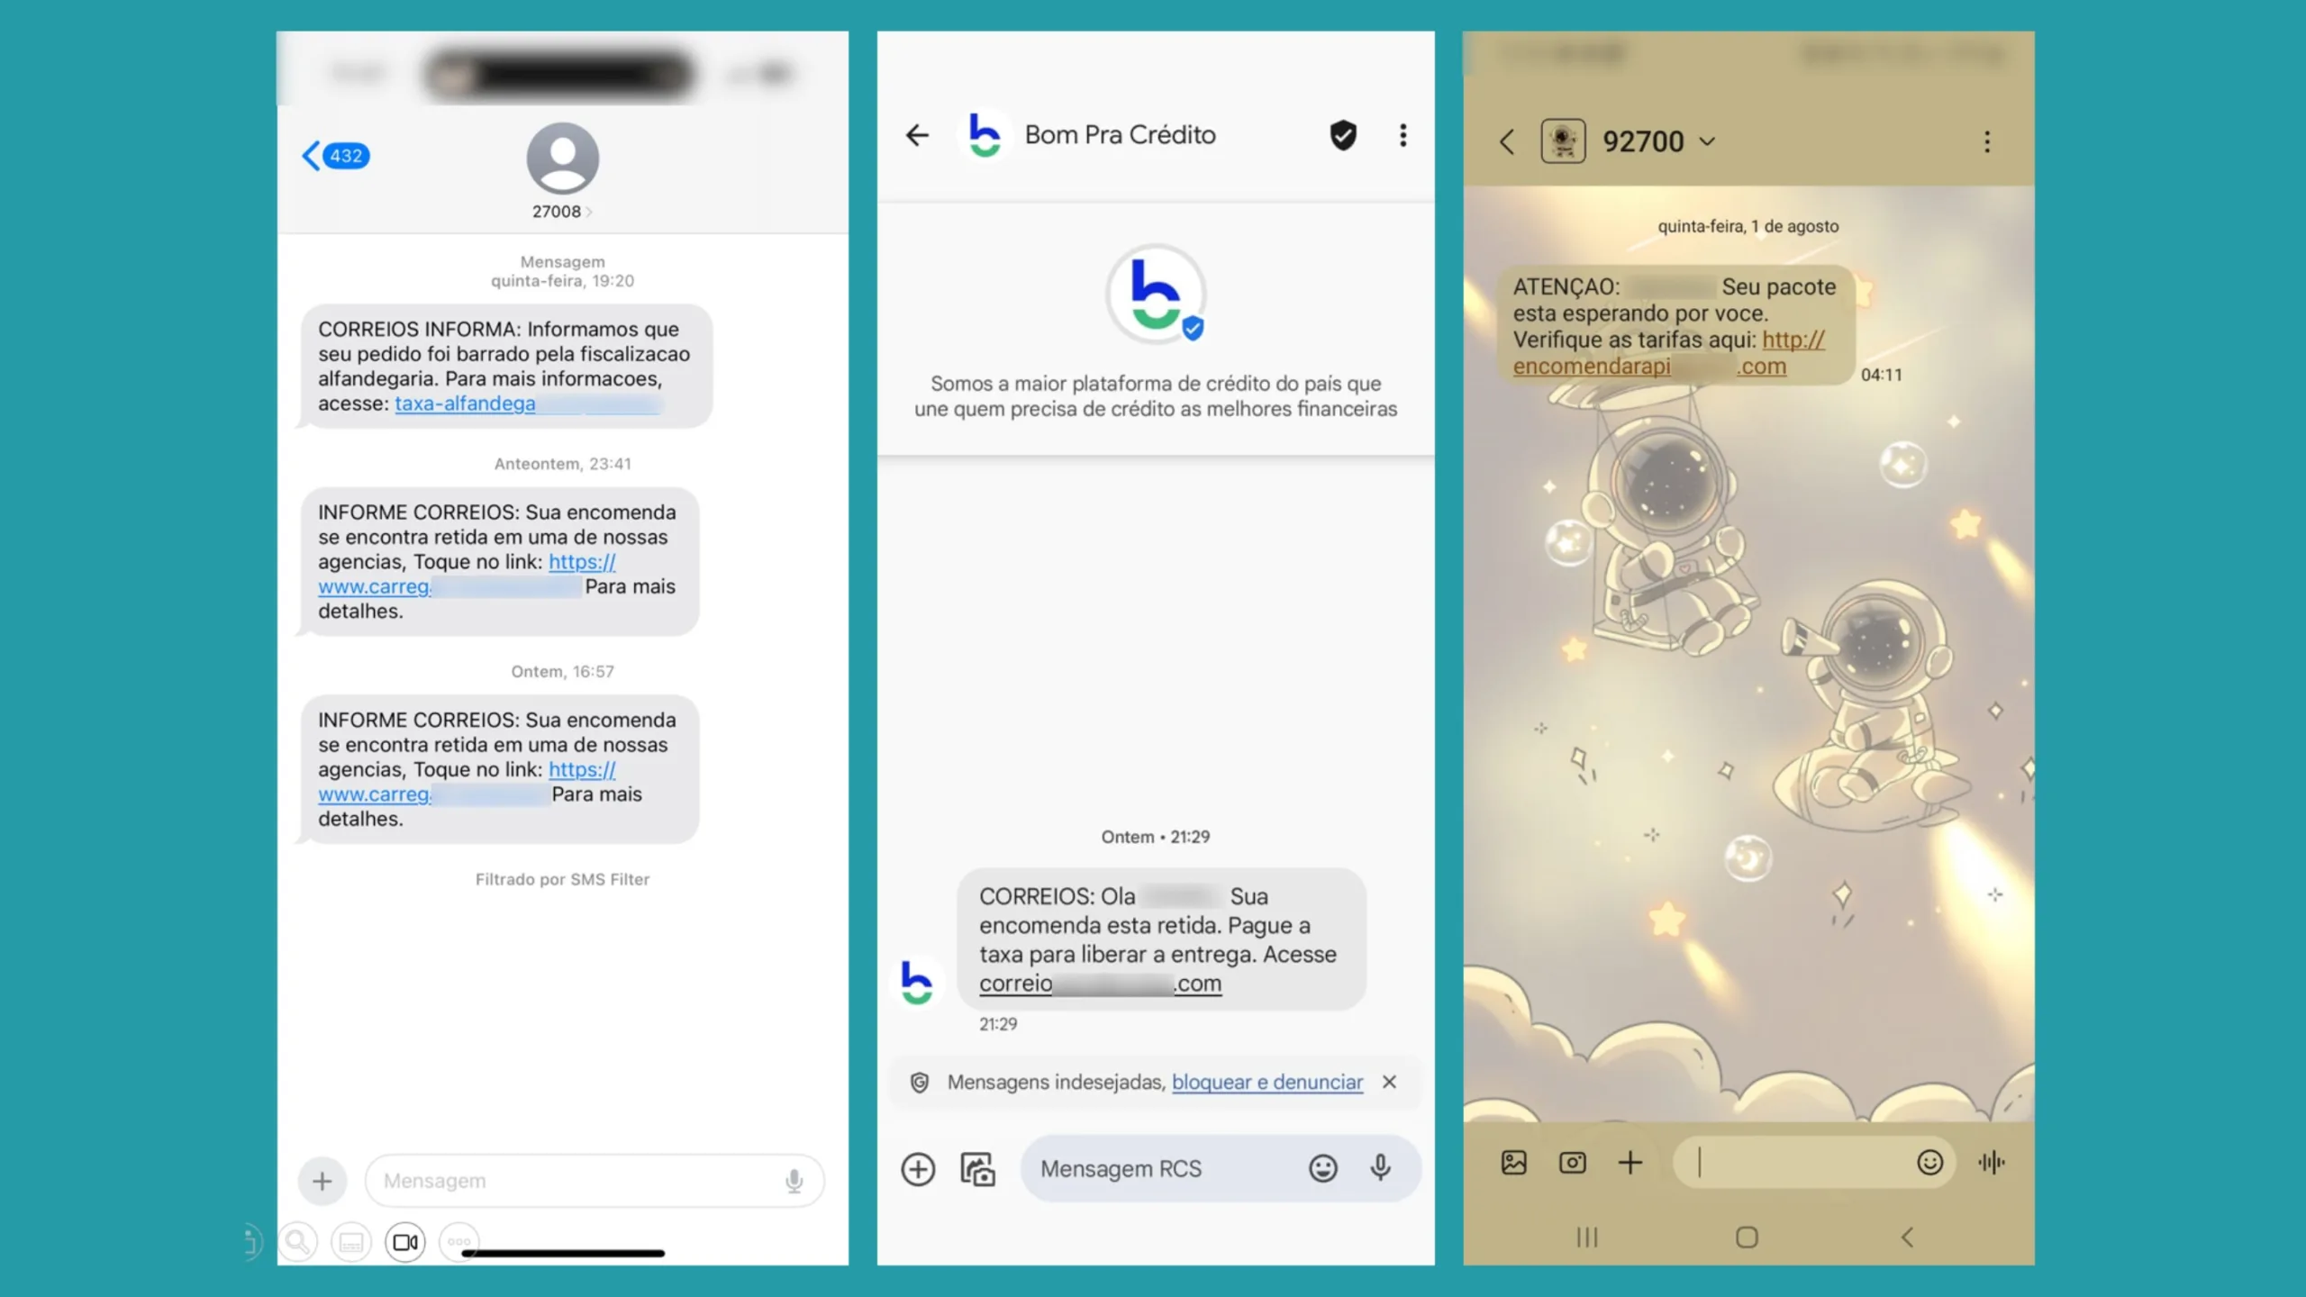2306x1297 pixels.
Task: Tap sender avatar beside CORREIOS message
Action: pyautogui.click(x=917, y=982)
